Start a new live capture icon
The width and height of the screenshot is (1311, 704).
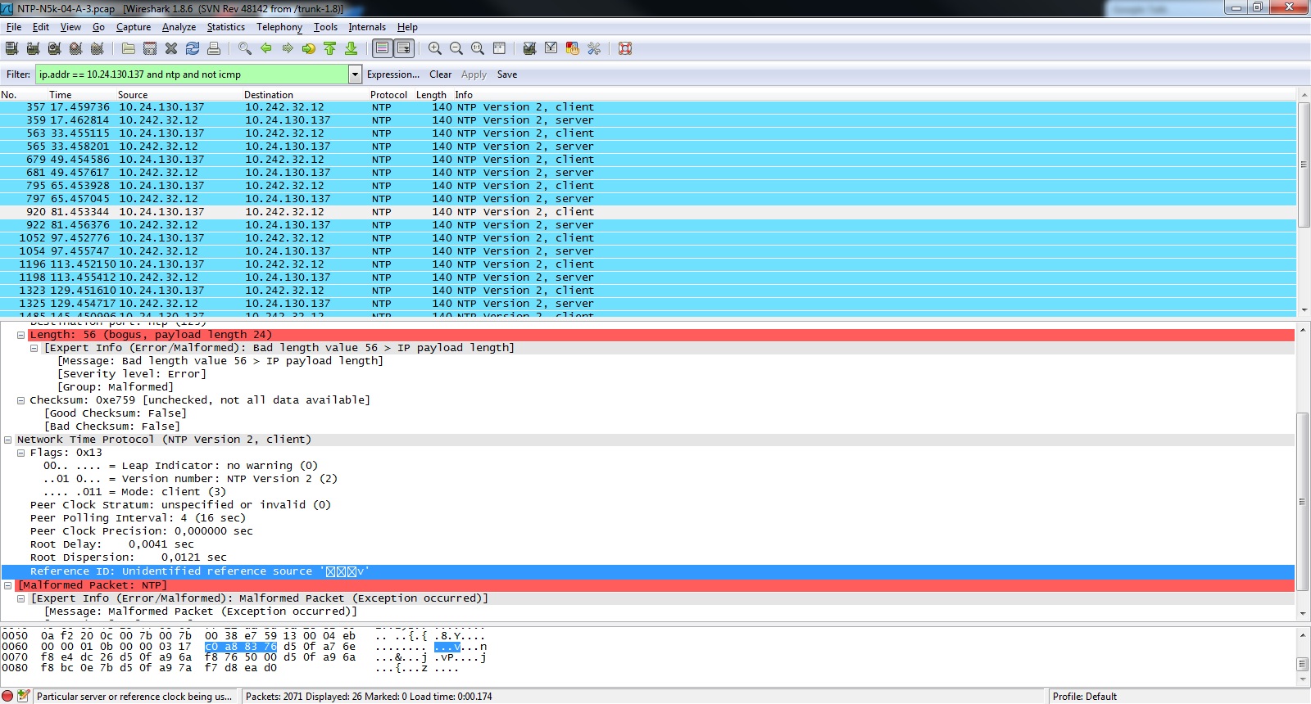(54, 48)
